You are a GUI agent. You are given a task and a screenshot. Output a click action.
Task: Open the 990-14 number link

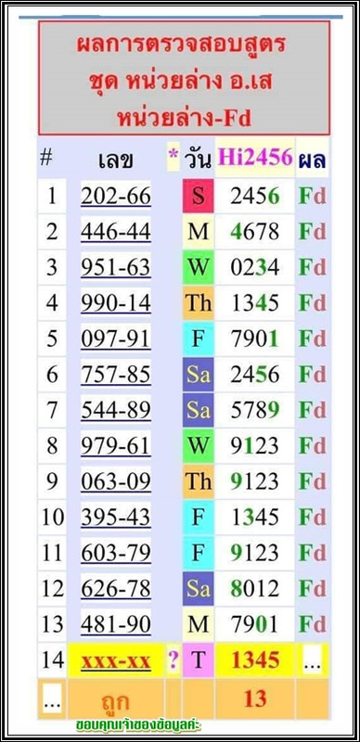coord(116,303)
